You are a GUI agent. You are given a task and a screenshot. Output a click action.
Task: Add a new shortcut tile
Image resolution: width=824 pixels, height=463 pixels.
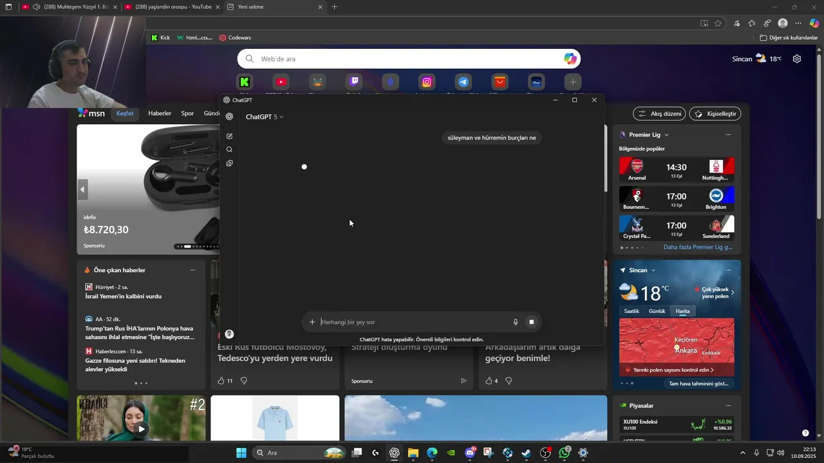[573, 82]
